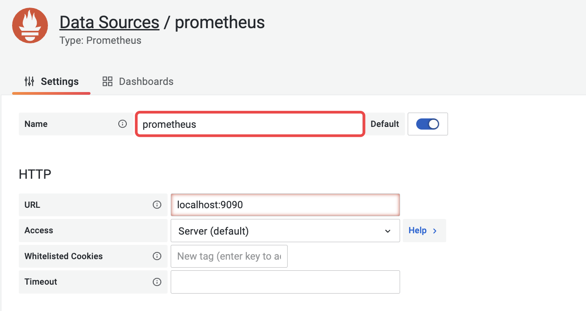
Task: Click the info icon beside Timeout
Action: click(157, 282)
